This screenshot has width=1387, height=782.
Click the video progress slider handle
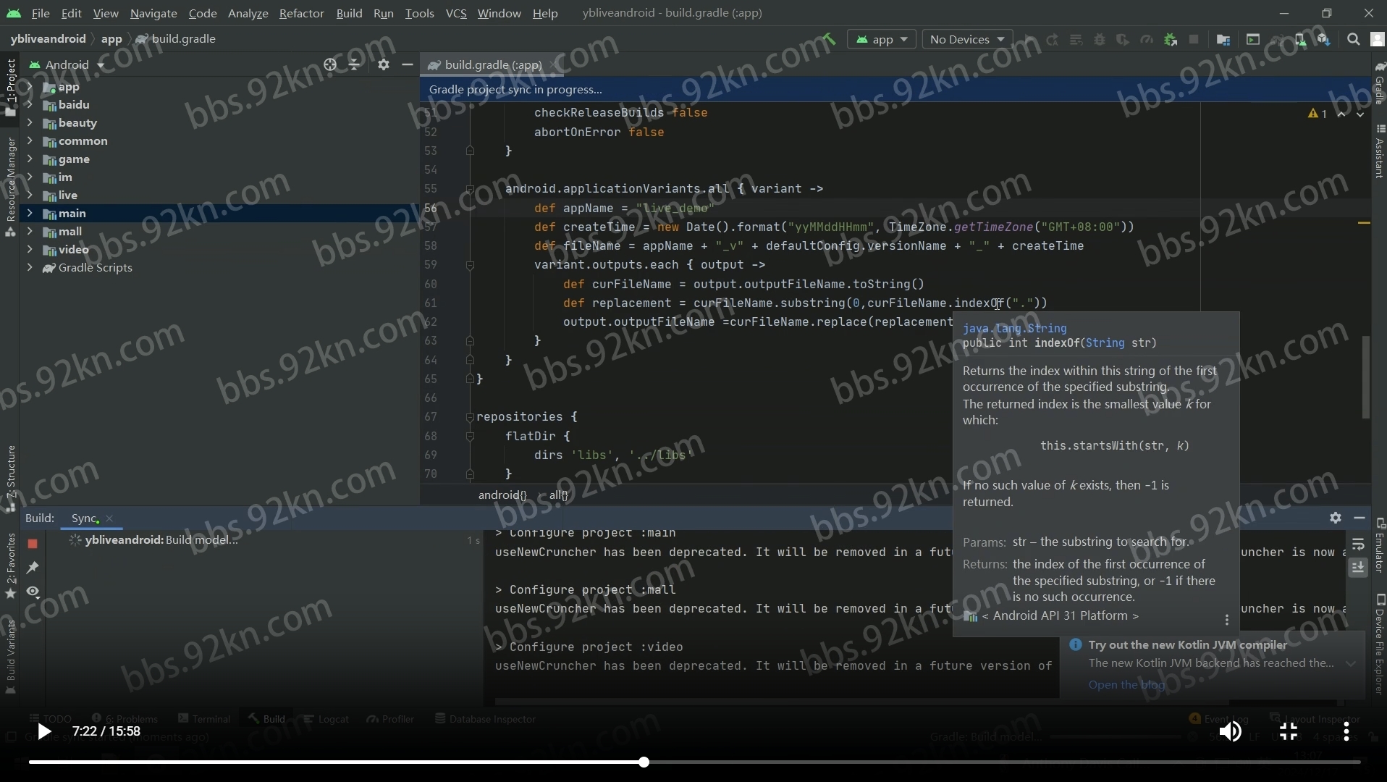tap(644, 762)
